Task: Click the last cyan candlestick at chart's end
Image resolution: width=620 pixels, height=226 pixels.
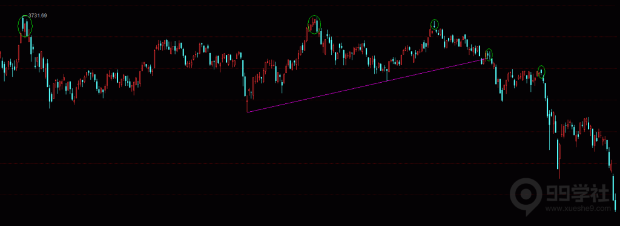Action: point(615,202)
